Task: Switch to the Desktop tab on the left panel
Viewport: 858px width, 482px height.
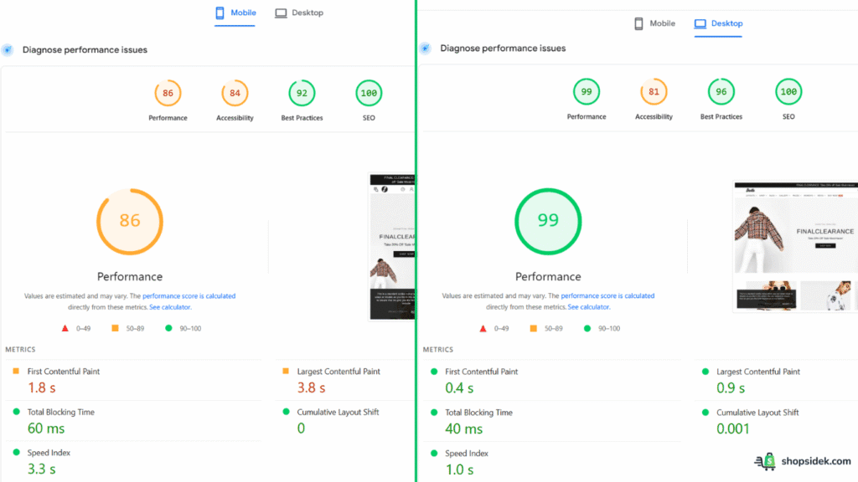Action: point(298,12)
